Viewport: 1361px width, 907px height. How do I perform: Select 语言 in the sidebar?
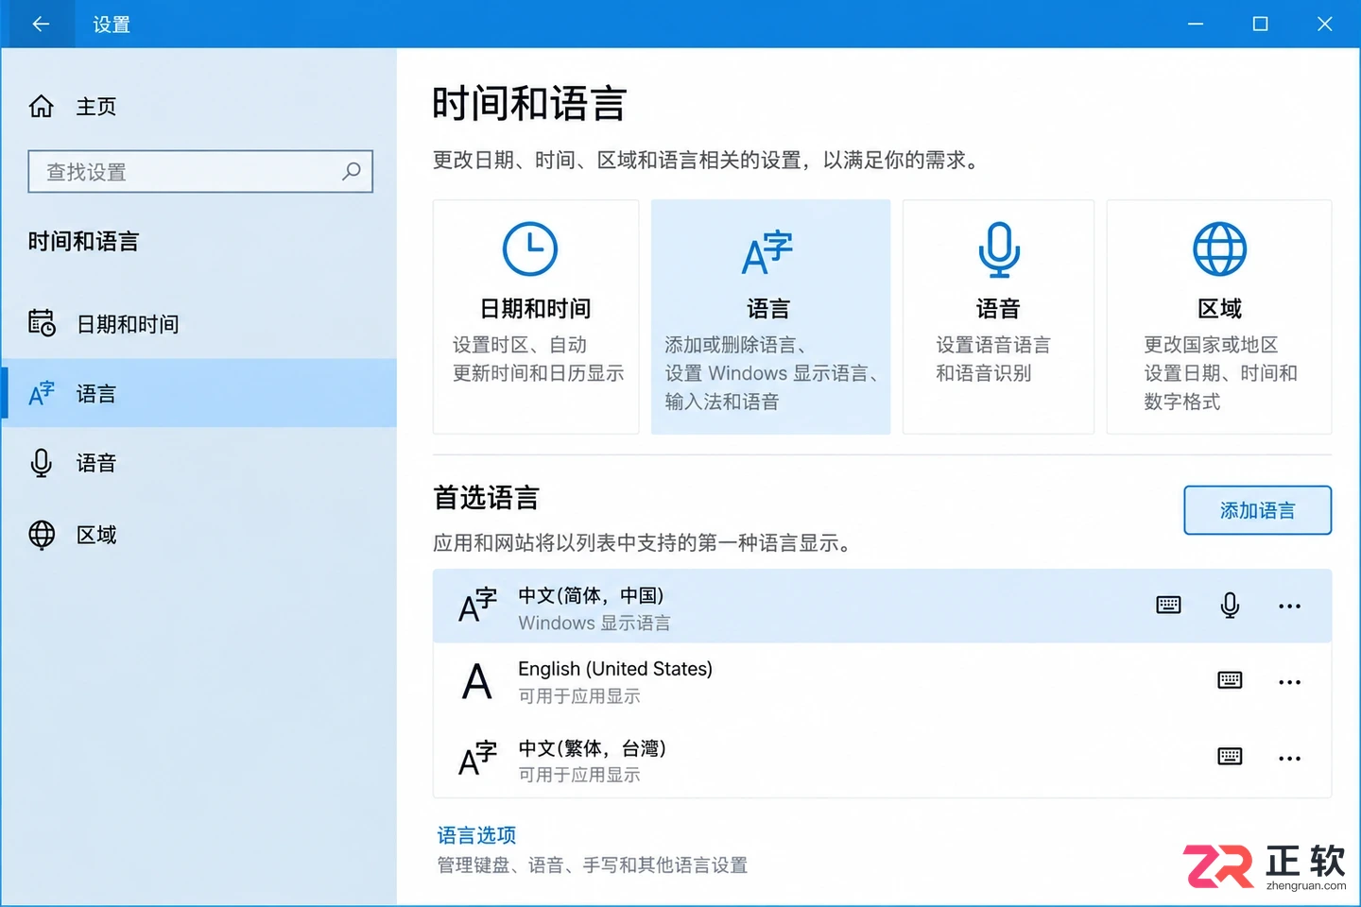[198, 393]
